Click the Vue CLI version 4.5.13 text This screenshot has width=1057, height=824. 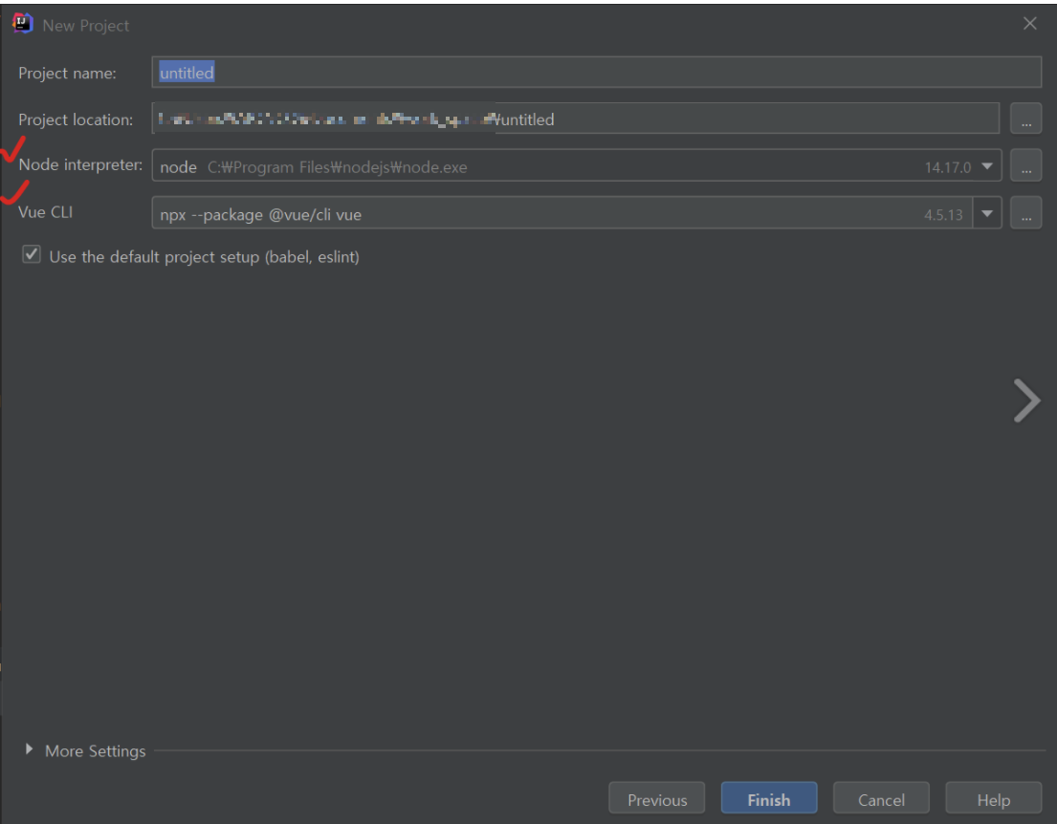(943, 215)
